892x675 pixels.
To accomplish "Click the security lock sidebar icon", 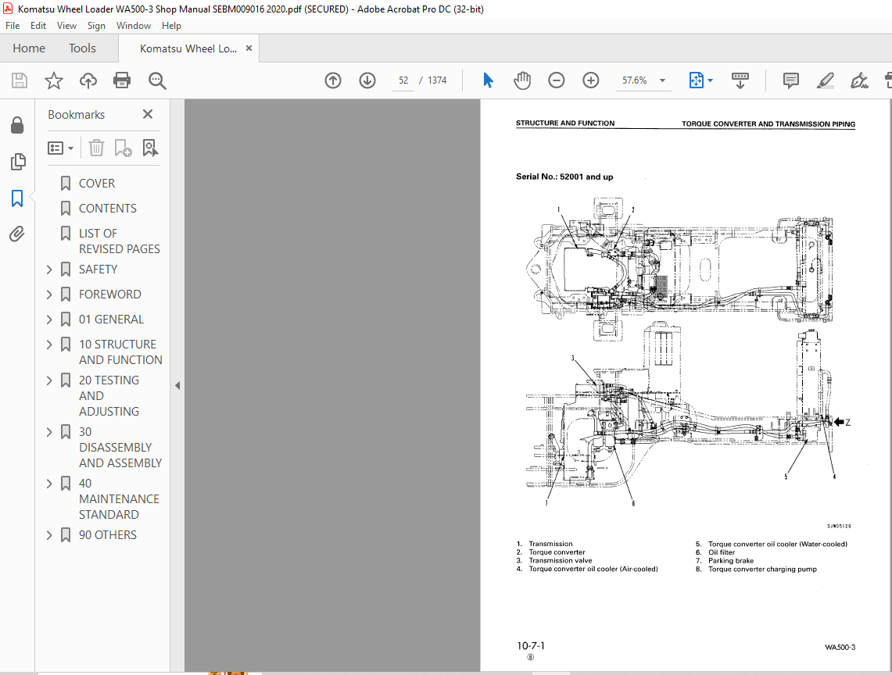I will coord(18,125).
